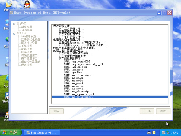Select 服务优化设置 tree item
Screen dimensions: 181x136
click(29, 43)
